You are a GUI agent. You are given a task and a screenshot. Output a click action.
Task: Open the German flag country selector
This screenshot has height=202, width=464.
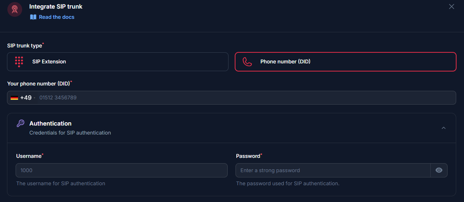[14, 98]
